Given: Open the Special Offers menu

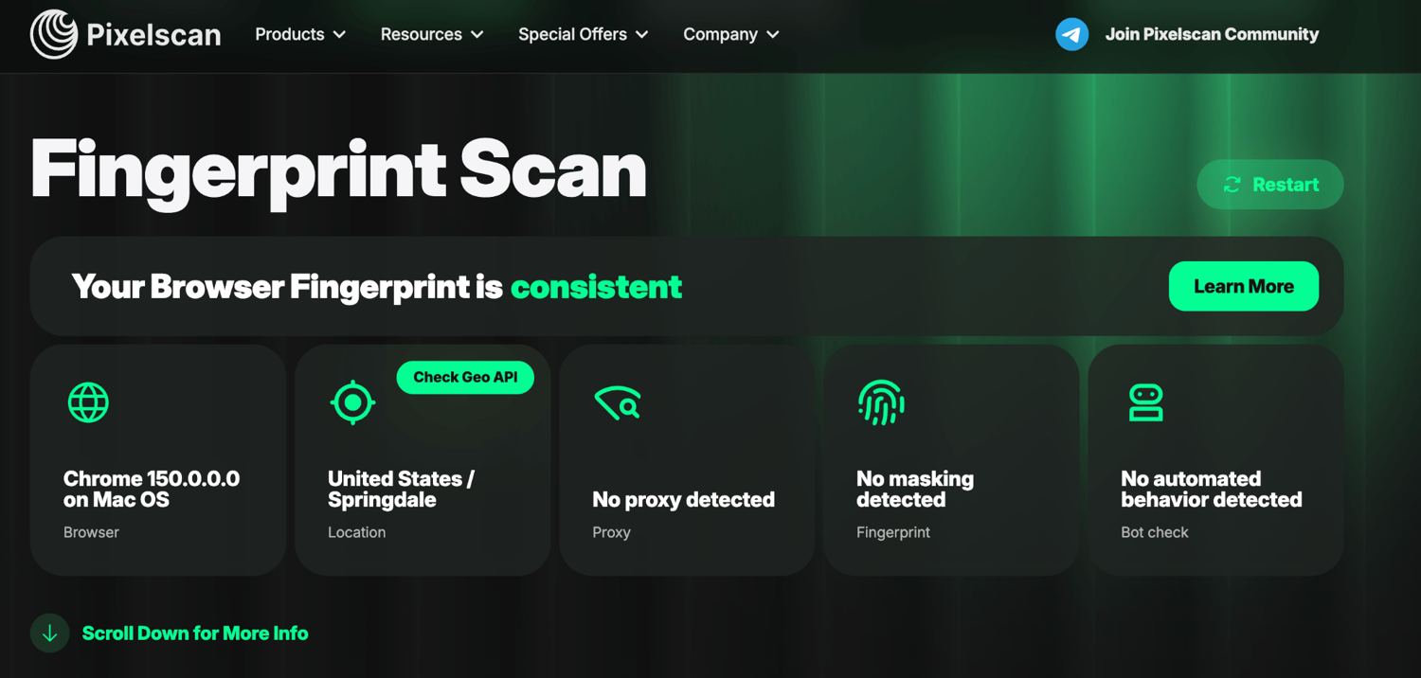Looking at the screenshot, I should (584, 34).
